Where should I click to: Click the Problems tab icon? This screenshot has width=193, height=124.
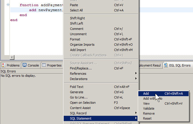(x=4, y=65)
